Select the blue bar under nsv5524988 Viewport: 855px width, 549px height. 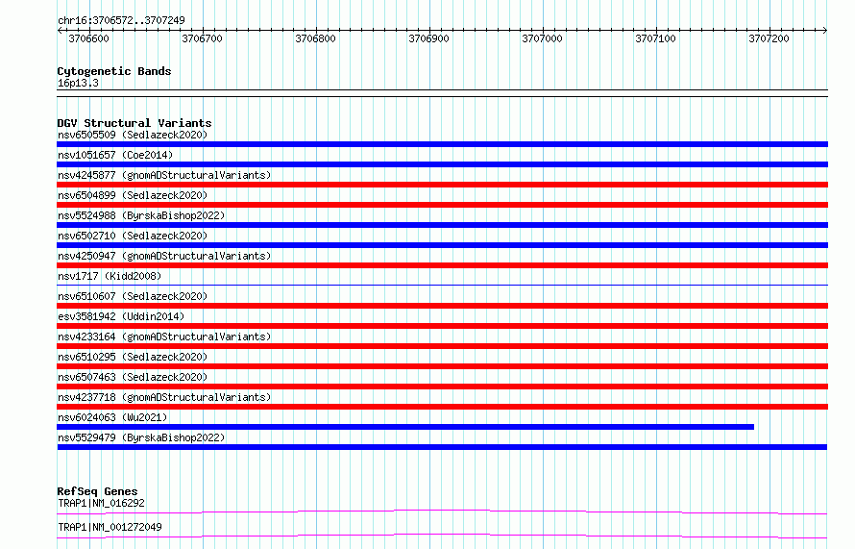[442, 225]
